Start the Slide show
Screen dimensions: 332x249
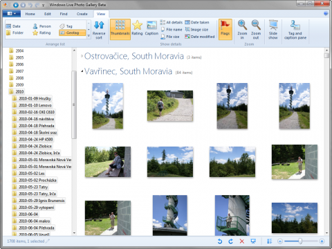273,30
